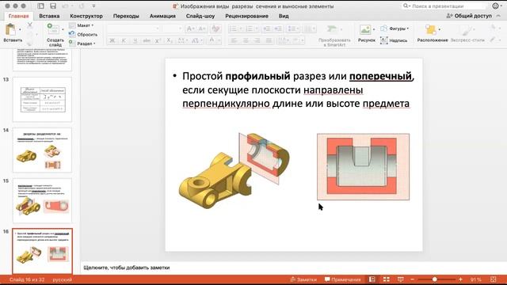507x285 pixels.
Task: Click the Общий доступ share button
Action: [x=469, y=16]
